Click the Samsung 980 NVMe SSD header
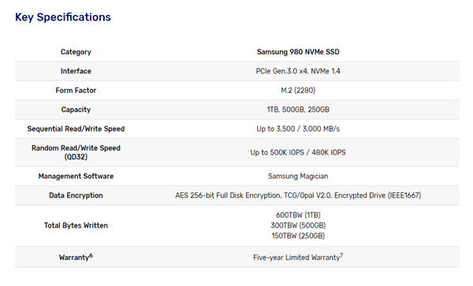 [298, 52]
